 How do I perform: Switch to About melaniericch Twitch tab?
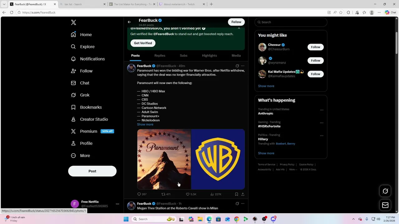182,4
